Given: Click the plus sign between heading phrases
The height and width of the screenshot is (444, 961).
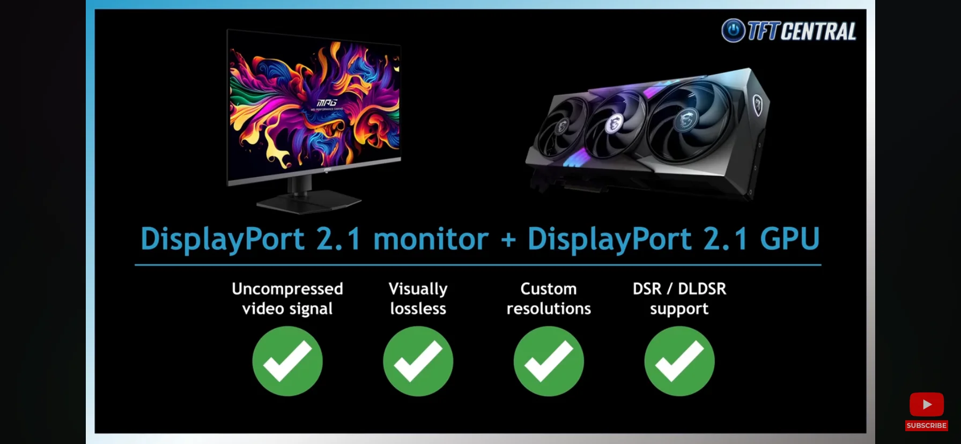Looking at the screenshot, I should [508, 240].
